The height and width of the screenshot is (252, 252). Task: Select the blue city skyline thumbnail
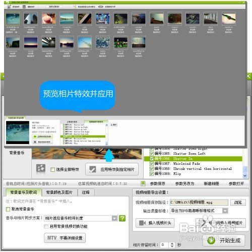(103, 19)
